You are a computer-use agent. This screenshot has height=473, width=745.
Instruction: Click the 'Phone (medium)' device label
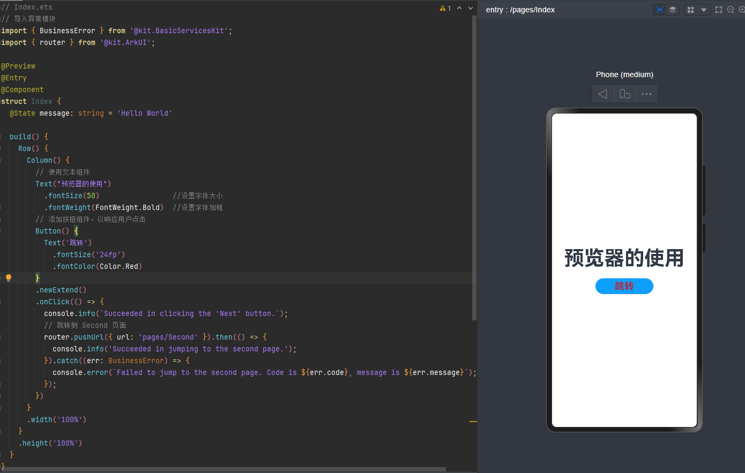(624, 74)
